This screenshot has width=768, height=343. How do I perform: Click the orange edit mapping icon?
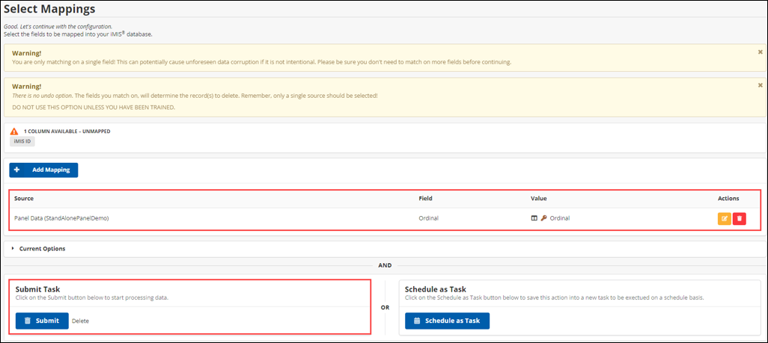click(724, 219)
